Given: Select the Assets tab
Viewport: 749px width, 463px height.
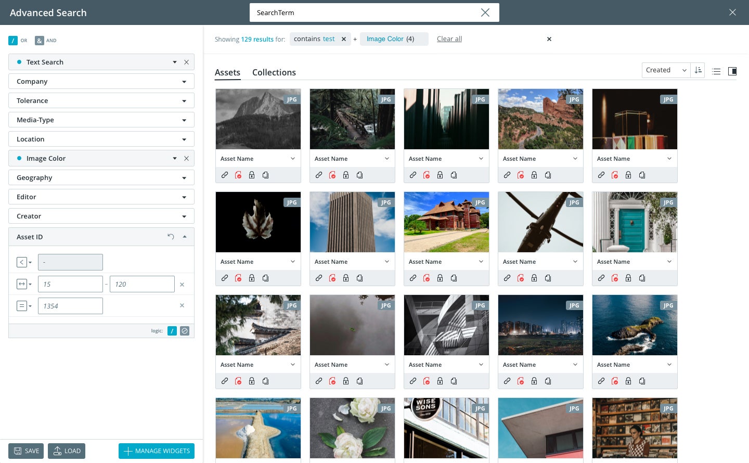Looking at the screenshot, I should pyautogui.click(x=227, y=72).
